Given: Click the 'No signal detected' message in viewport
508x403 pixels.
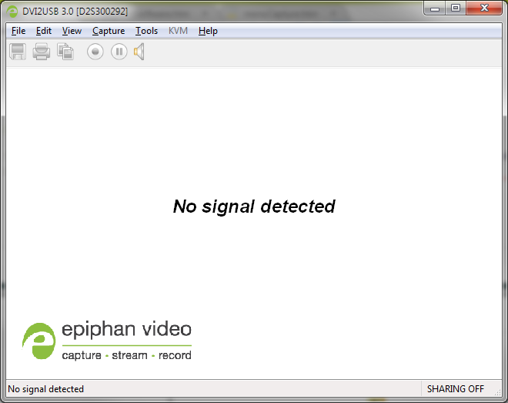Looking at the screenshot, I should click(254, 207).
